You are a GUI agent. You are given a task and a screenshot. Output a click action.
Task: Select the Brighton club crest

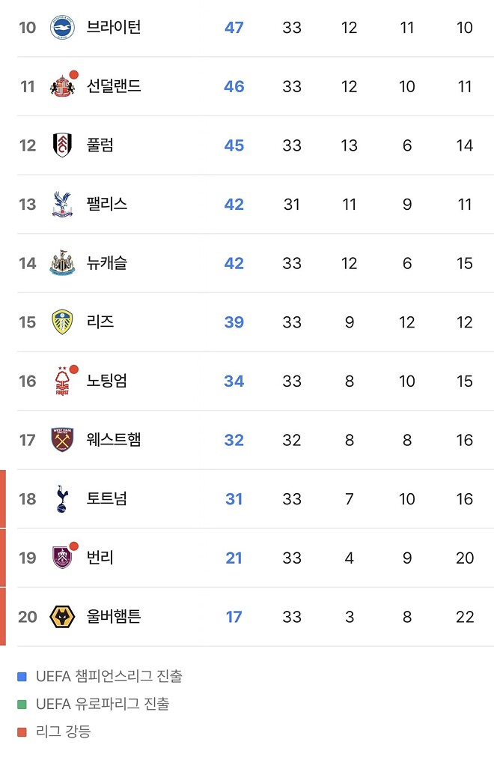[64, 27]
